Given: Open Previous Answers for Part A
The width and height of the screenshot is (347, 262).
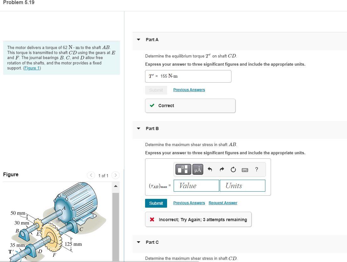Looking at the screenshot, I should point(189,90).
